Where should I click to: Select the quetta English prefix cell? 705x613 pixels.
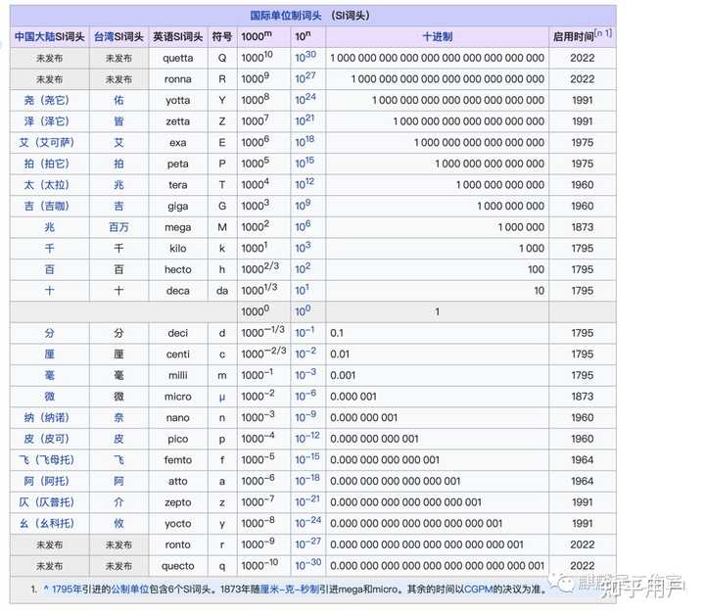click(178, 59)
